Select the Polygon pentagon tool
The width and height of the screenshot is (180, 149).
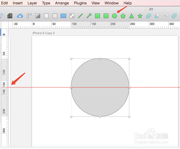123,16
